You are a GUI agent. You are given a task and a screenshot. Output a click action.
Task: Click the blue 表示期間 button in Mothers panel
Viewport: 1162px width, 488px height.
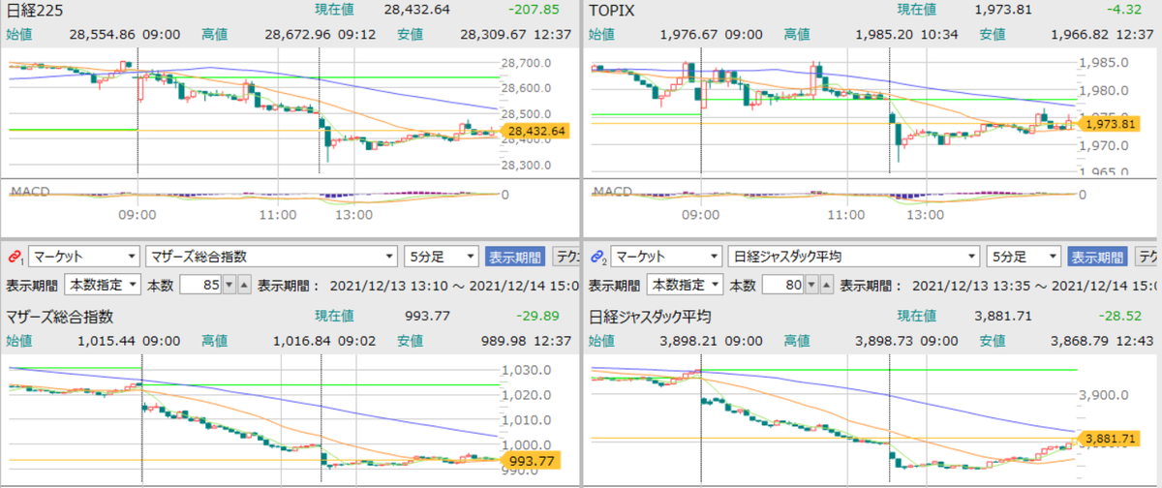[x=515, y=257]
